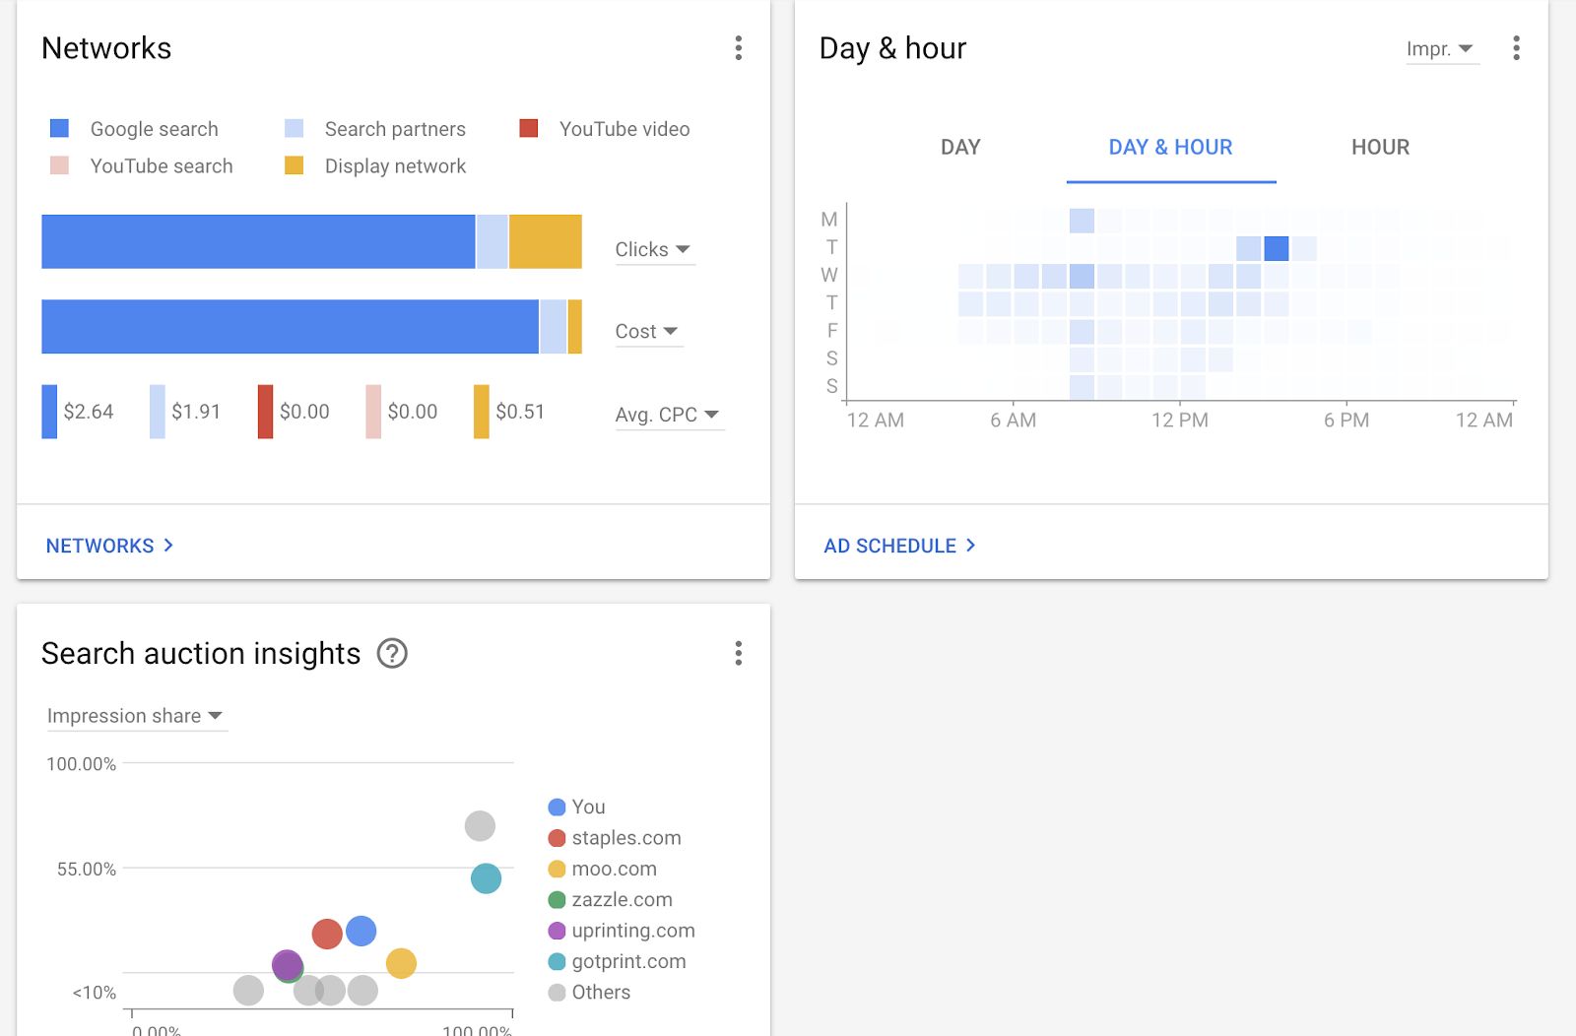Screen dimensions: 1576x1036
Task: Switch to the DAY tab
Action: (960, 147)
